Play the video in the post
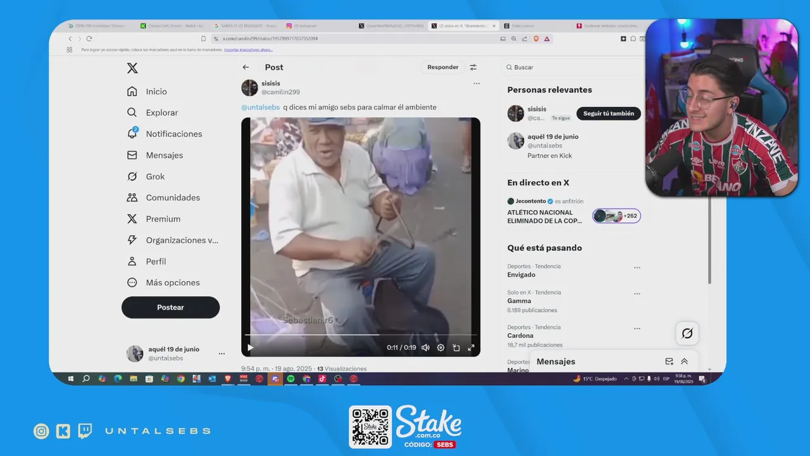The image size is (810, 456). [x=251, y=347]
